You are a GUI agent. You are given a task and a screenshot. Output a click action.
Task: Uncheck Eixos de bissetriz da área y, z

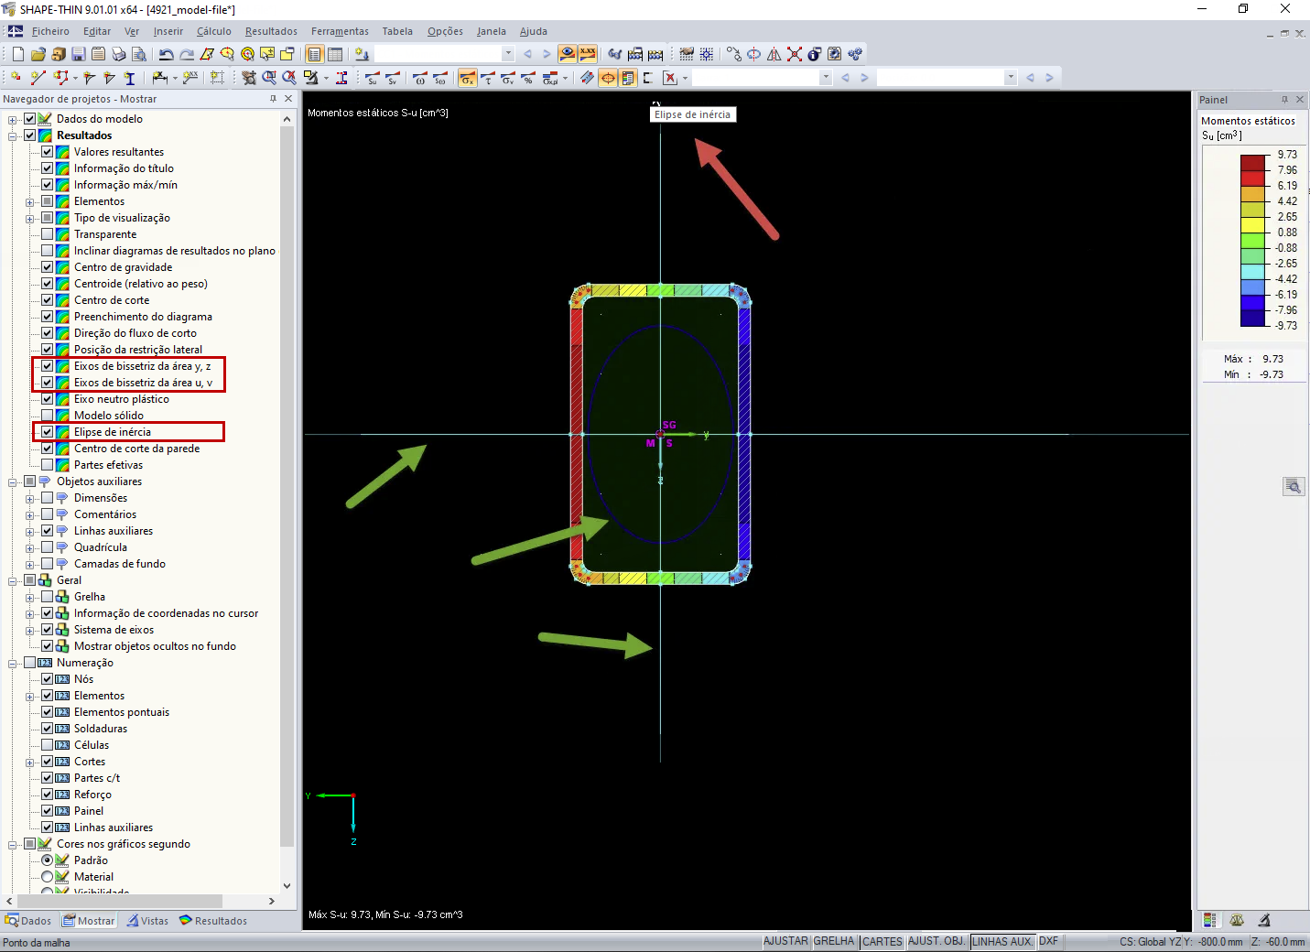(x=48, y=366)
